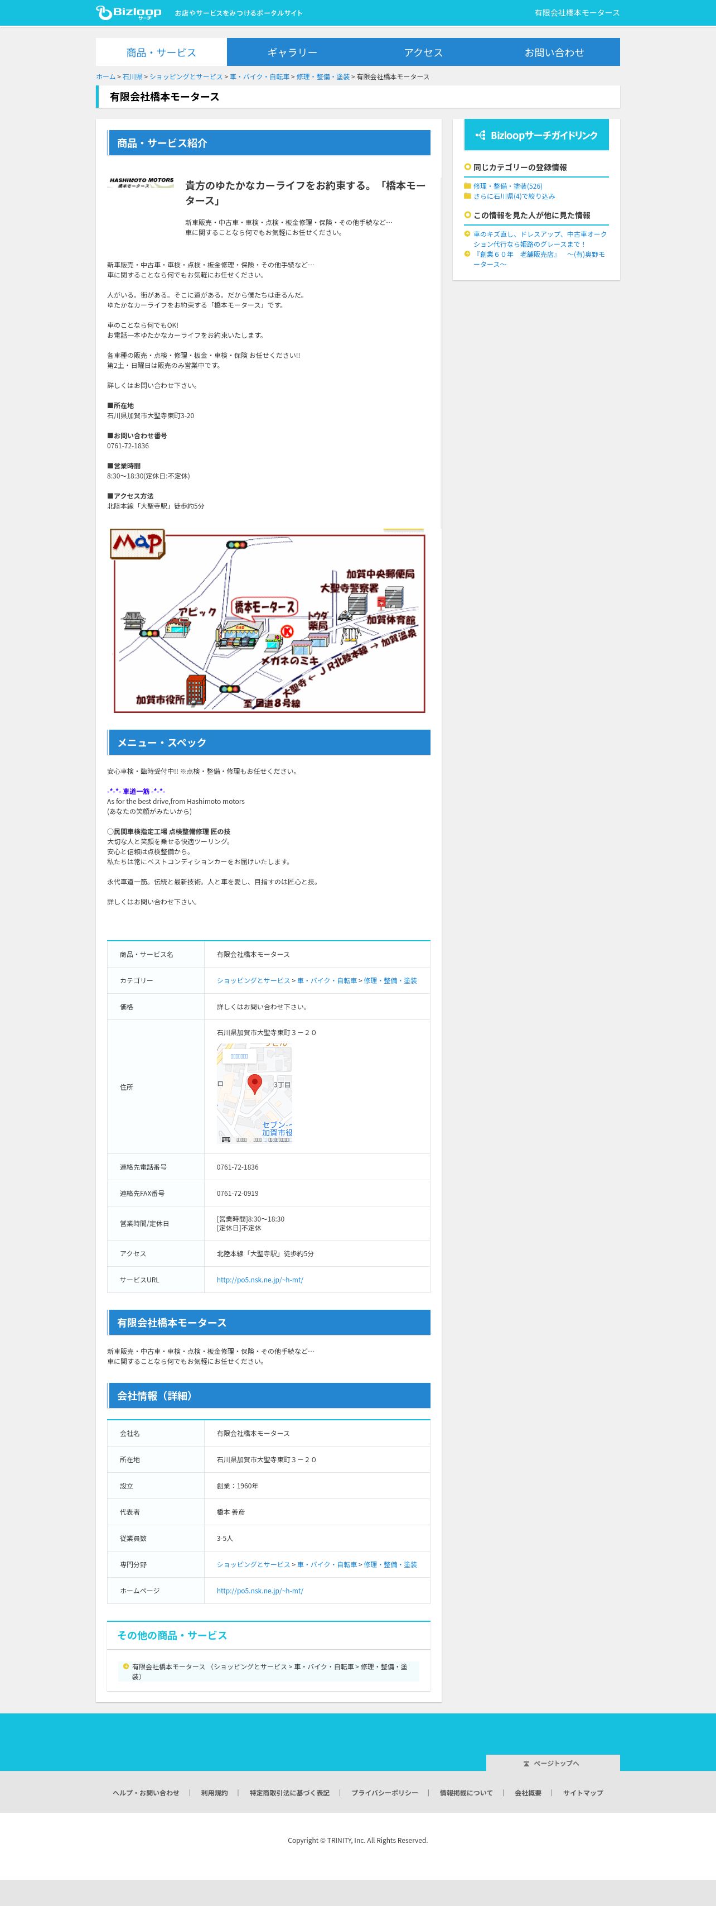Click bullet icon beside other services listing
The image size is (716, 1906).
click(125, 1666)
